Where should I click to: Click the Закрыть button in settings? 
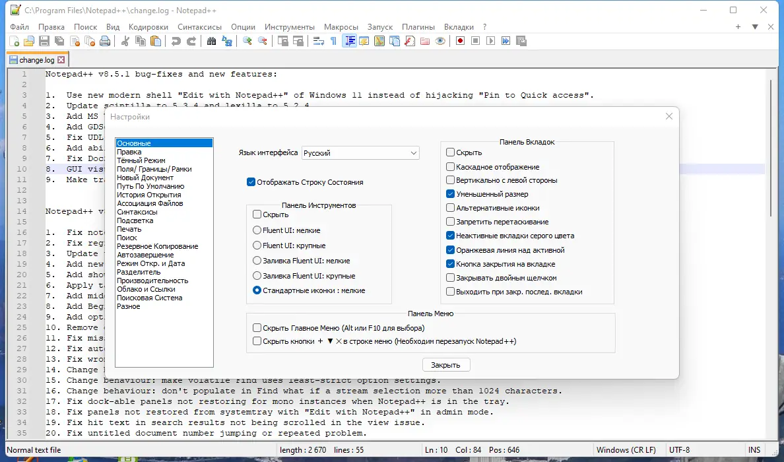coord(446,365)
